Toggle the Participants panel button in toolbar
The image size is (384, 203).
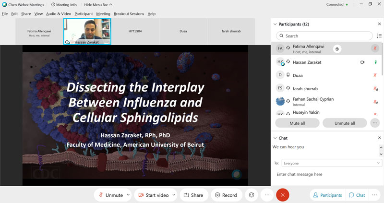pos(327,195)
